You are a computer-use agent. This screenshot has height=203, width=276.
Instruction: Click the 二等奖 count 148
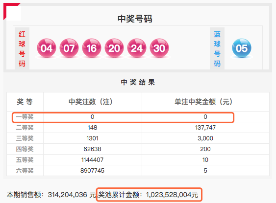(x=93, y=128)
